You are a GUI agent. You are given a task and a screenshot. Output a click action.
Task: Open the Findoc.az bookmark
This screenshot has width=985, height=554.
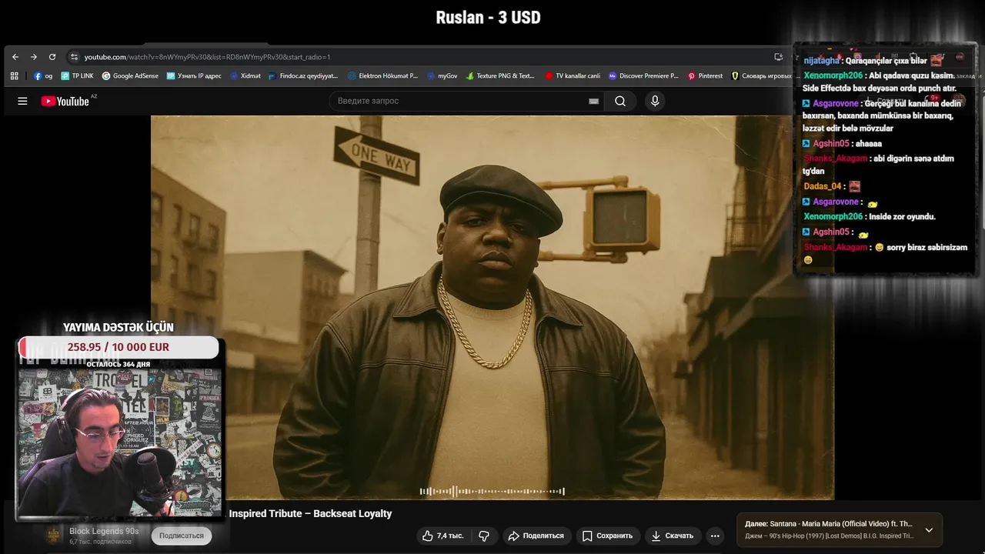point(303,76)
